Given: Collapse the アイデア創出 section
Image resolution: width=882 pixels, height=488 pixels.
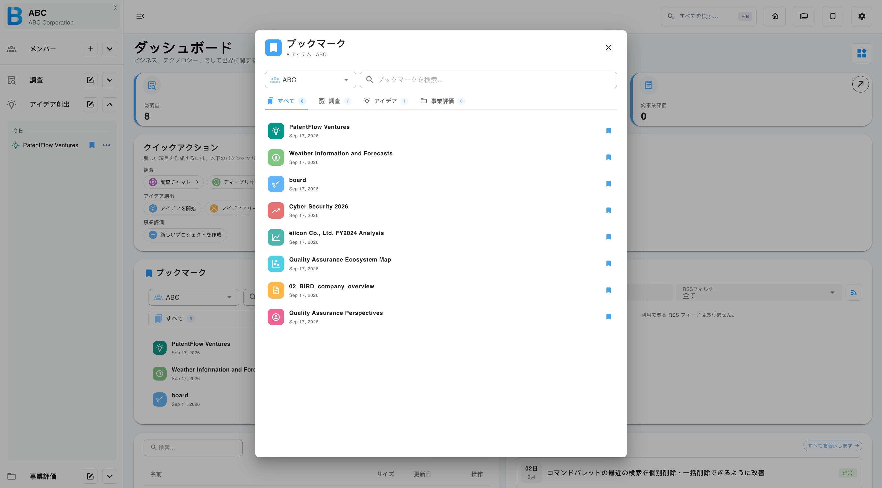Looking at the screenshot, I should coord(110,104).
